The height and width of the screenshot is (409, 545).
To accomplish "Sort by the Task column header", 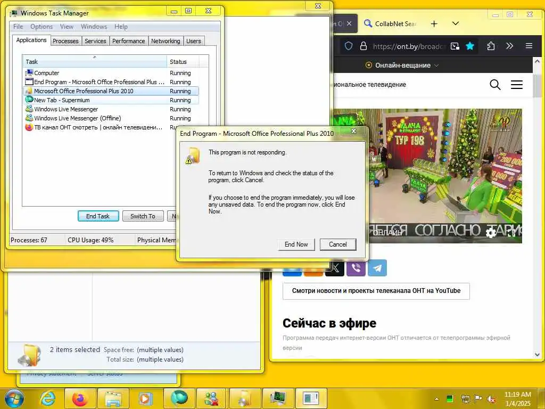I will (x=95, y=62).
